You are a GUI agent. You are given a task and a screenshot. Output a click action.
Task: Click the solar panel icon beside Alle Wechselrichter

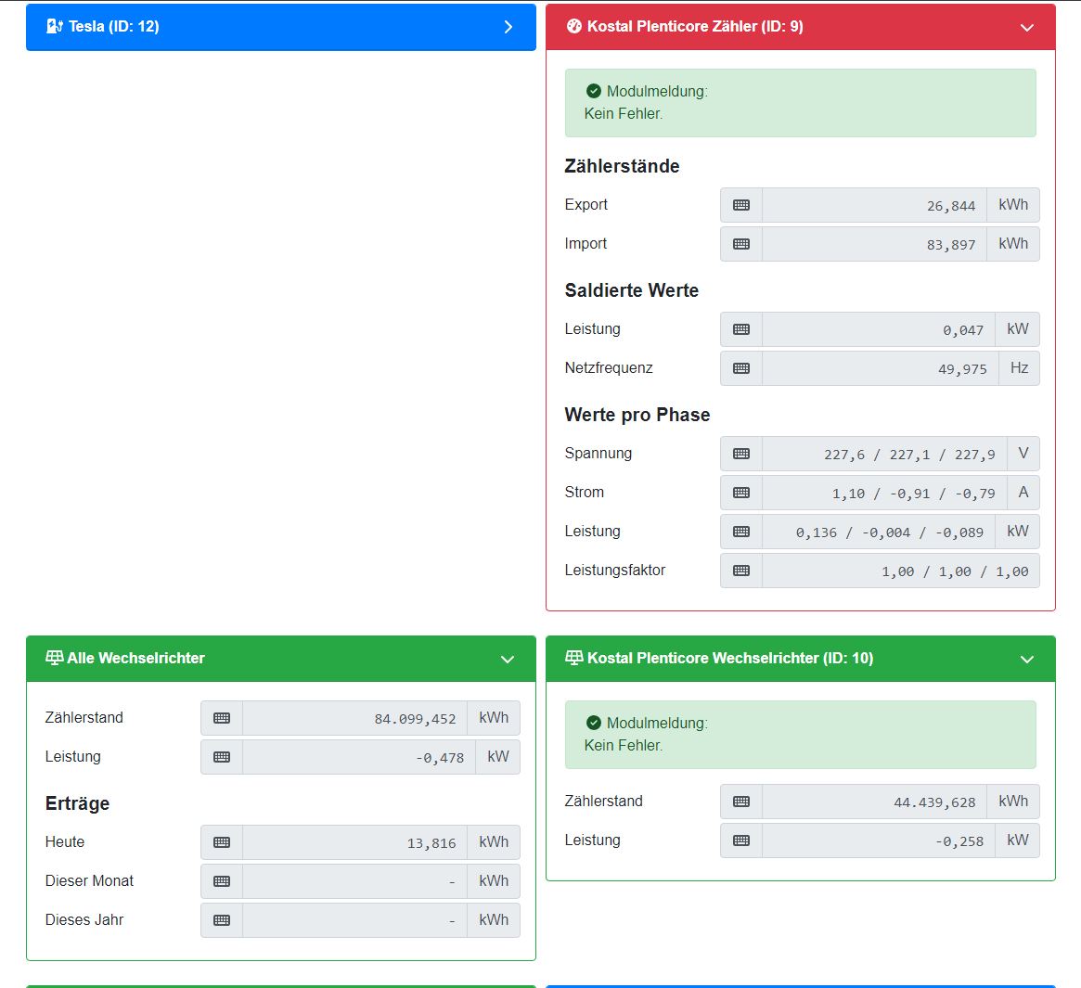[x=55, y=658]
